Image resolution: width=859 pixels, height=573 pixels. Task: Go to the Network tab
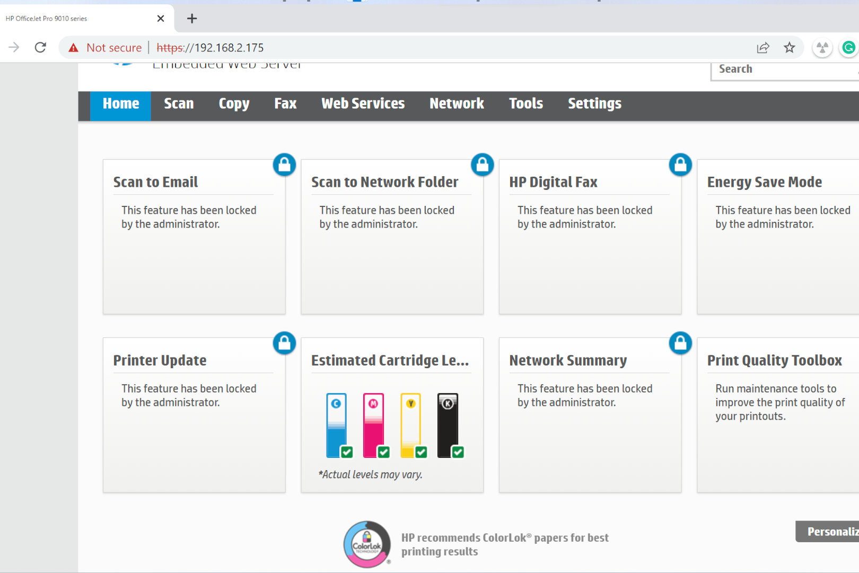(457, 105)
